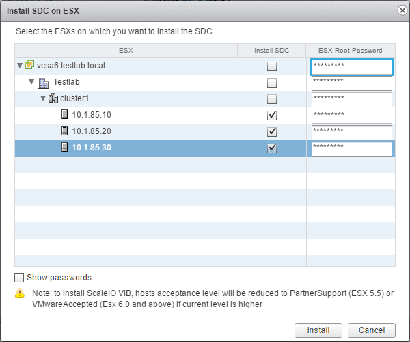Viewport: 410px width, 342px height.
Task: Close the Install SDC on ESX dialog
Action: 401,10
